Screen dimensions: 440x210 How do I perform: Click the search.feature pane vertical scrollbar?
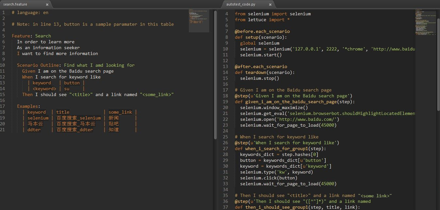coord(215,74)
